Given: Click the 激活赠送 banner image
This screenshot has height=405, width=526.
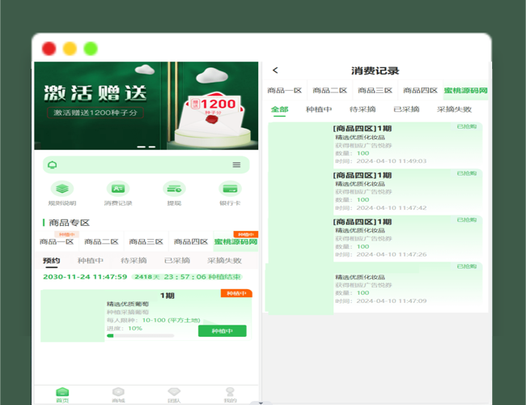Looking at the screenshot, I should click(146, 105).
